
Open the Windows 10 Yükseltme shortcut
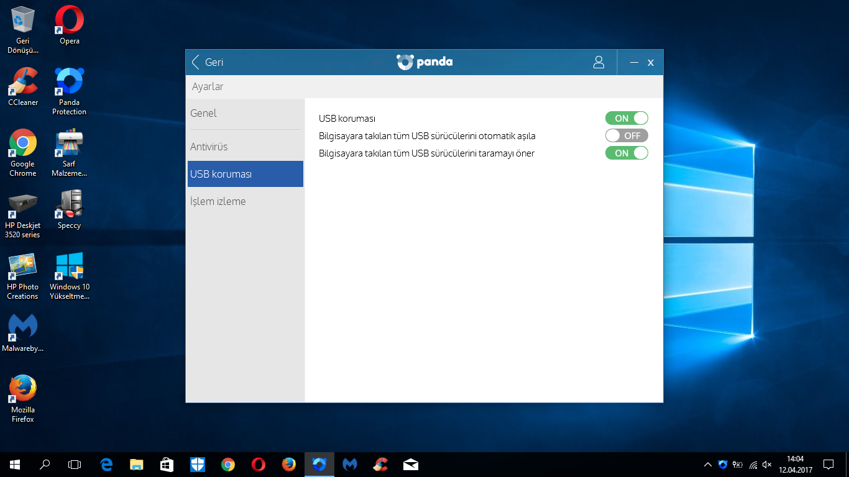(70, 276)
